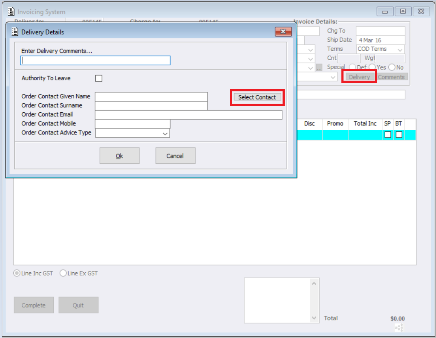Click the Invoicing System title bar icon
The height and width of the screenshot is (338, 436).
(11, 12)
